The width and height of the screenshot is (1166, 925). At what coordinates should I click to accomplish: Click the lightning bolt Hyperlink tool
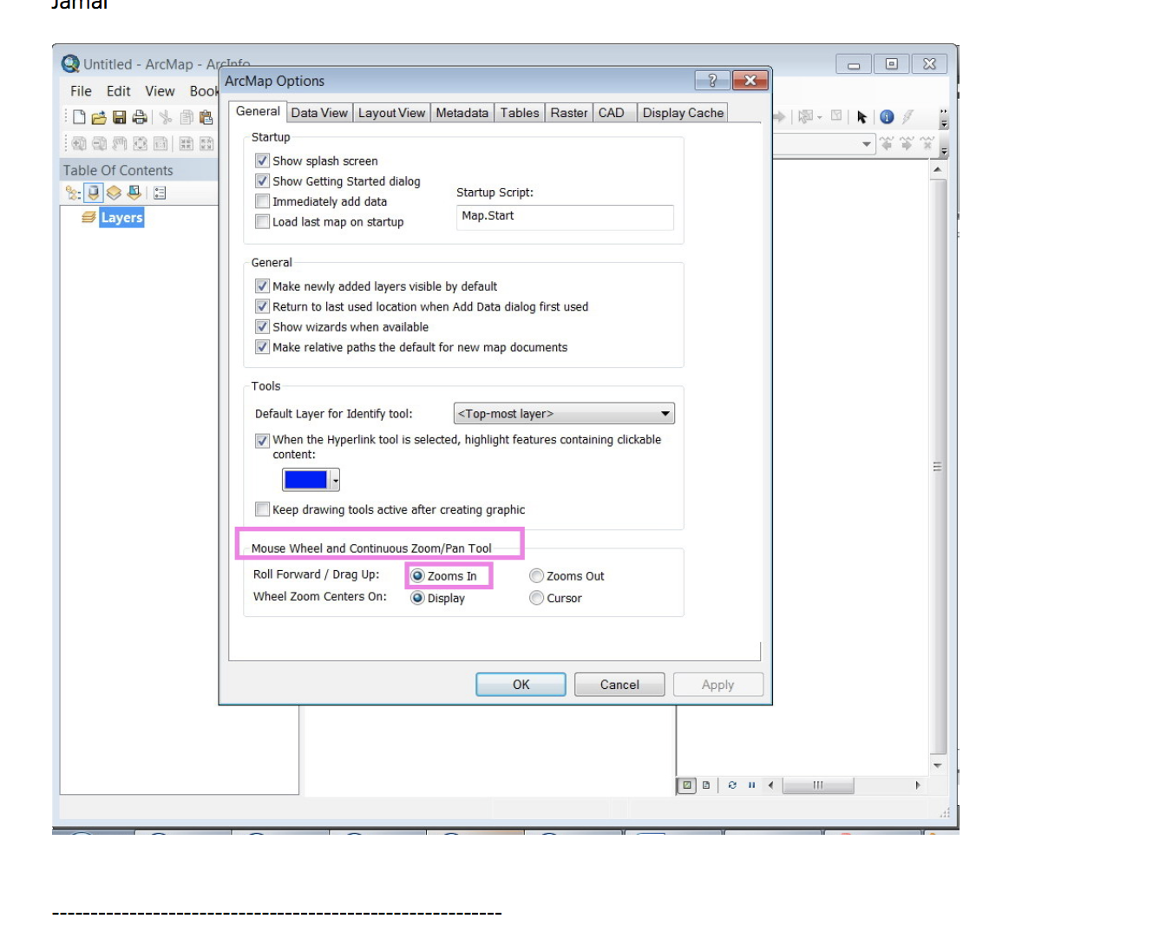point(907,117)
